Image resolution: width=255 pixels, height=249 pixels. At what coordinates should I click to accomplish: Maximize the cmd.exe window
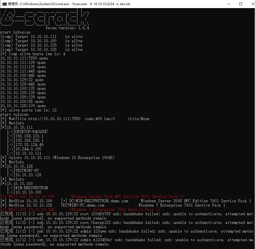coord(241,4)
